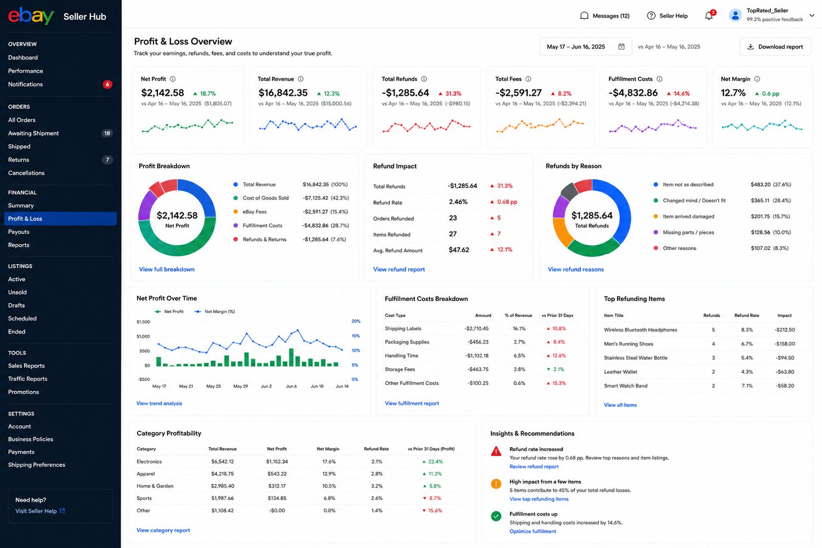822x548 pixels.
Task: Toggle Net Profit series in chart legend
Action: tap(169, 311)
